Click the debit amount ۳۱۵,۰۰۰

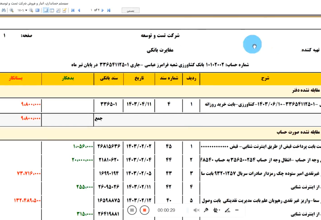(x=85, y=214)
